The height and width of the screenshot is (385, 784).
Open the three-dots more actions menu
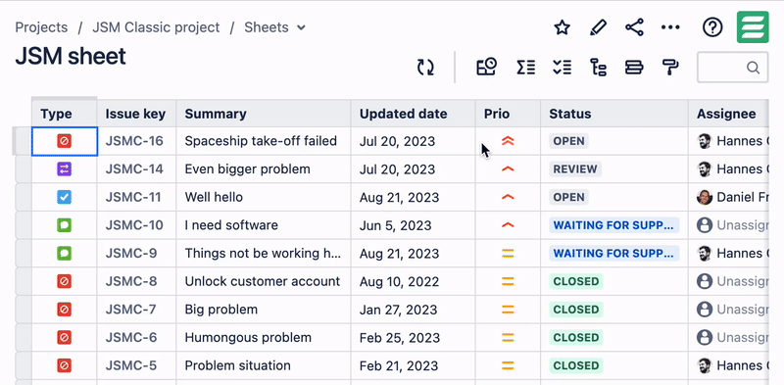[670, 27]
